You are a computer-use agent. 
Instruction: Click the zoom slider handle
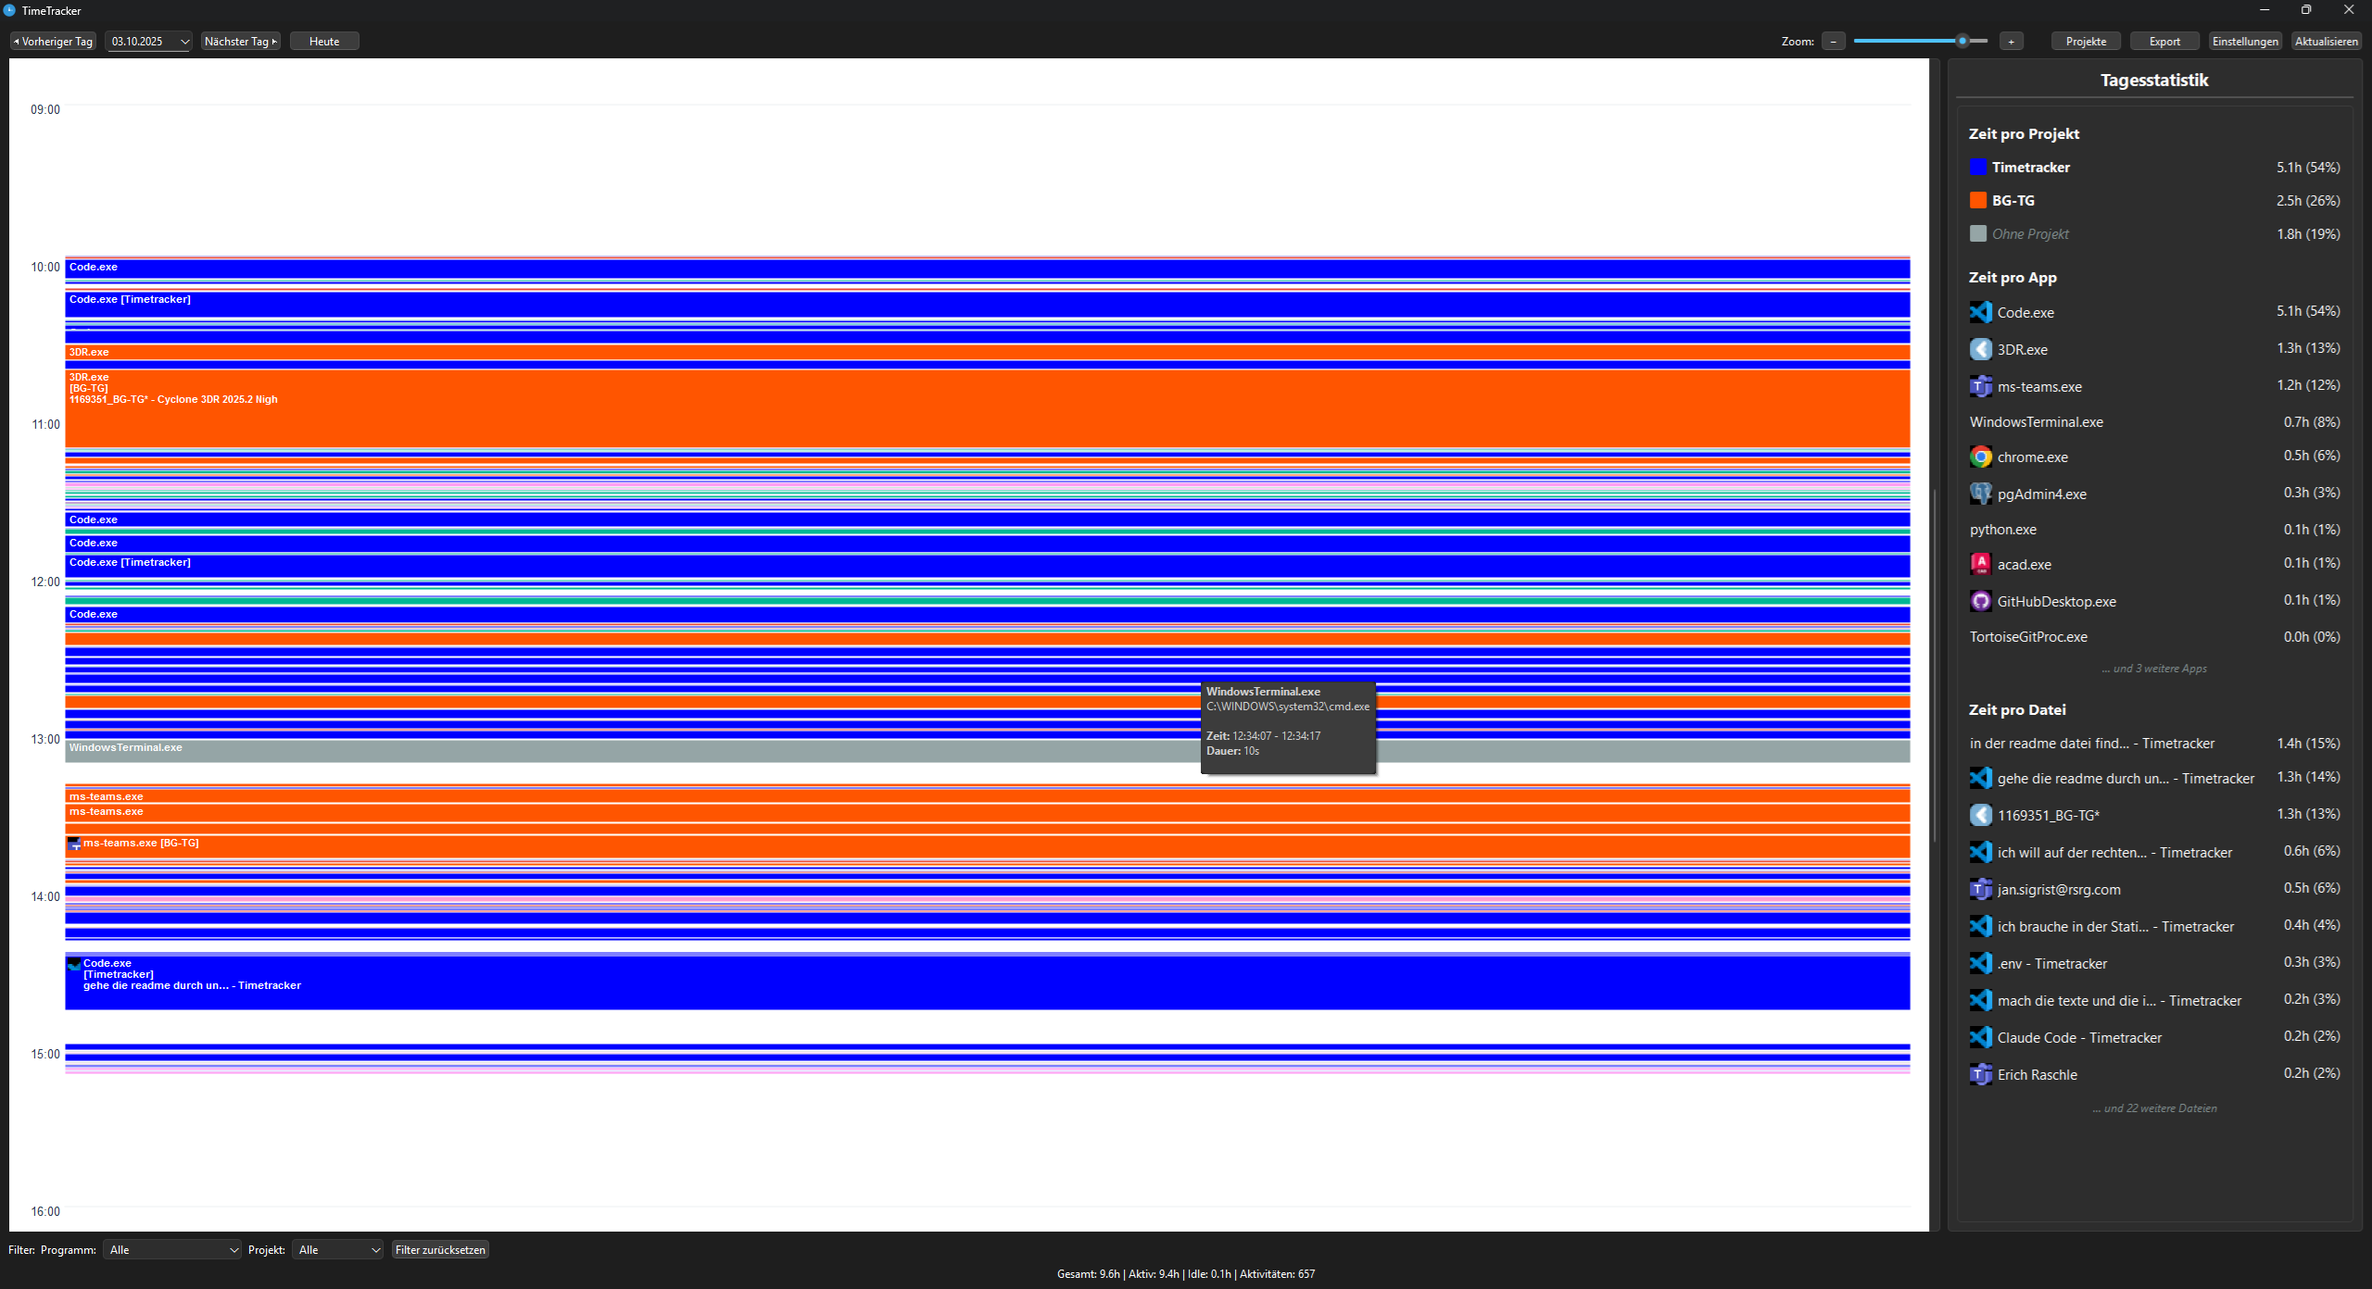coord(1962,41)
